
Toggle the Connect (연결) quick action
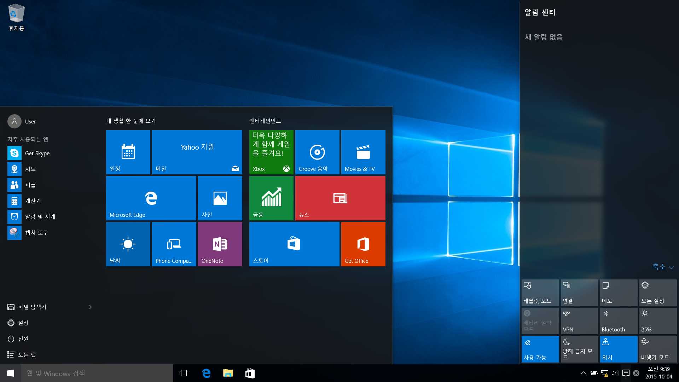click(579, 293)
